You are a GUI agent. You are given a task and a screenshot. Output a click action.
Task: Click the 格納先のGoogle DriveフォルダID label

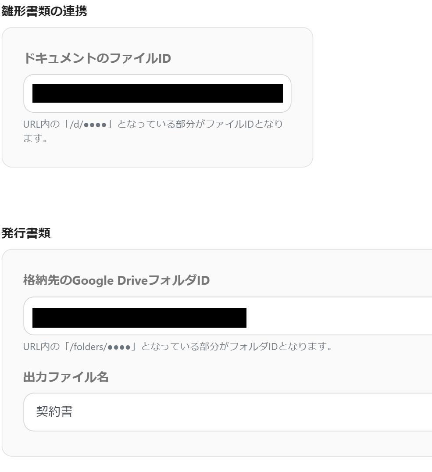117,280
